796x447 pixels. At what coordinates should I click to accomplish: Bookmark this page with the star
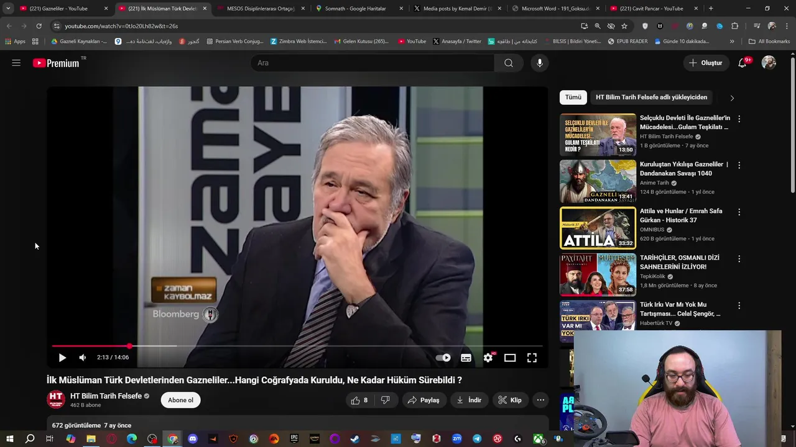(x=624, y=26)
